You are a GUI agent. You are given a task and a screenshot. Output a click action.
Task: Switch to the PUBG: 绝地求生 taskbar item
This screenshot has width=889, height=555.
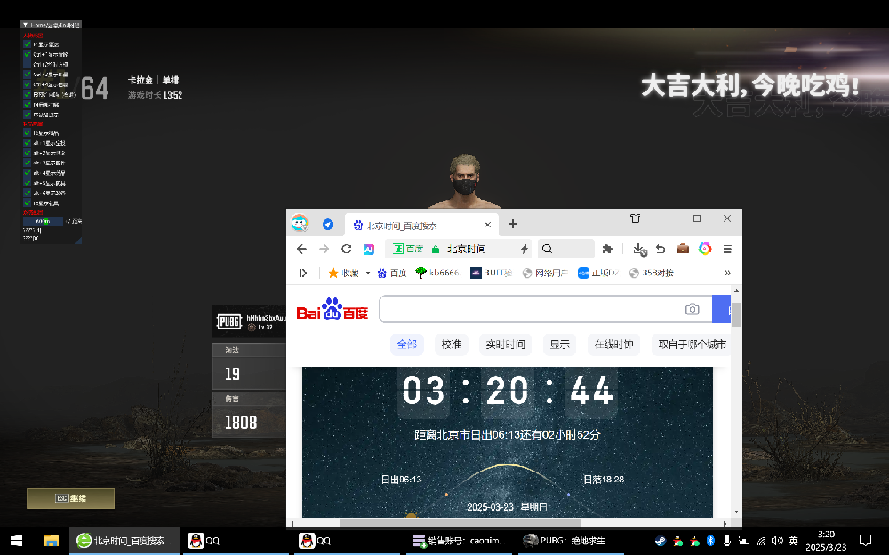click(x=569, y=541)
